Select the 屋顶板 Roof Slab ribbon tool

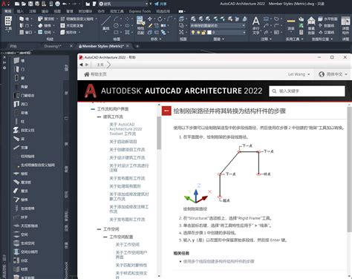pyautogui.click(x=46, y=19)
